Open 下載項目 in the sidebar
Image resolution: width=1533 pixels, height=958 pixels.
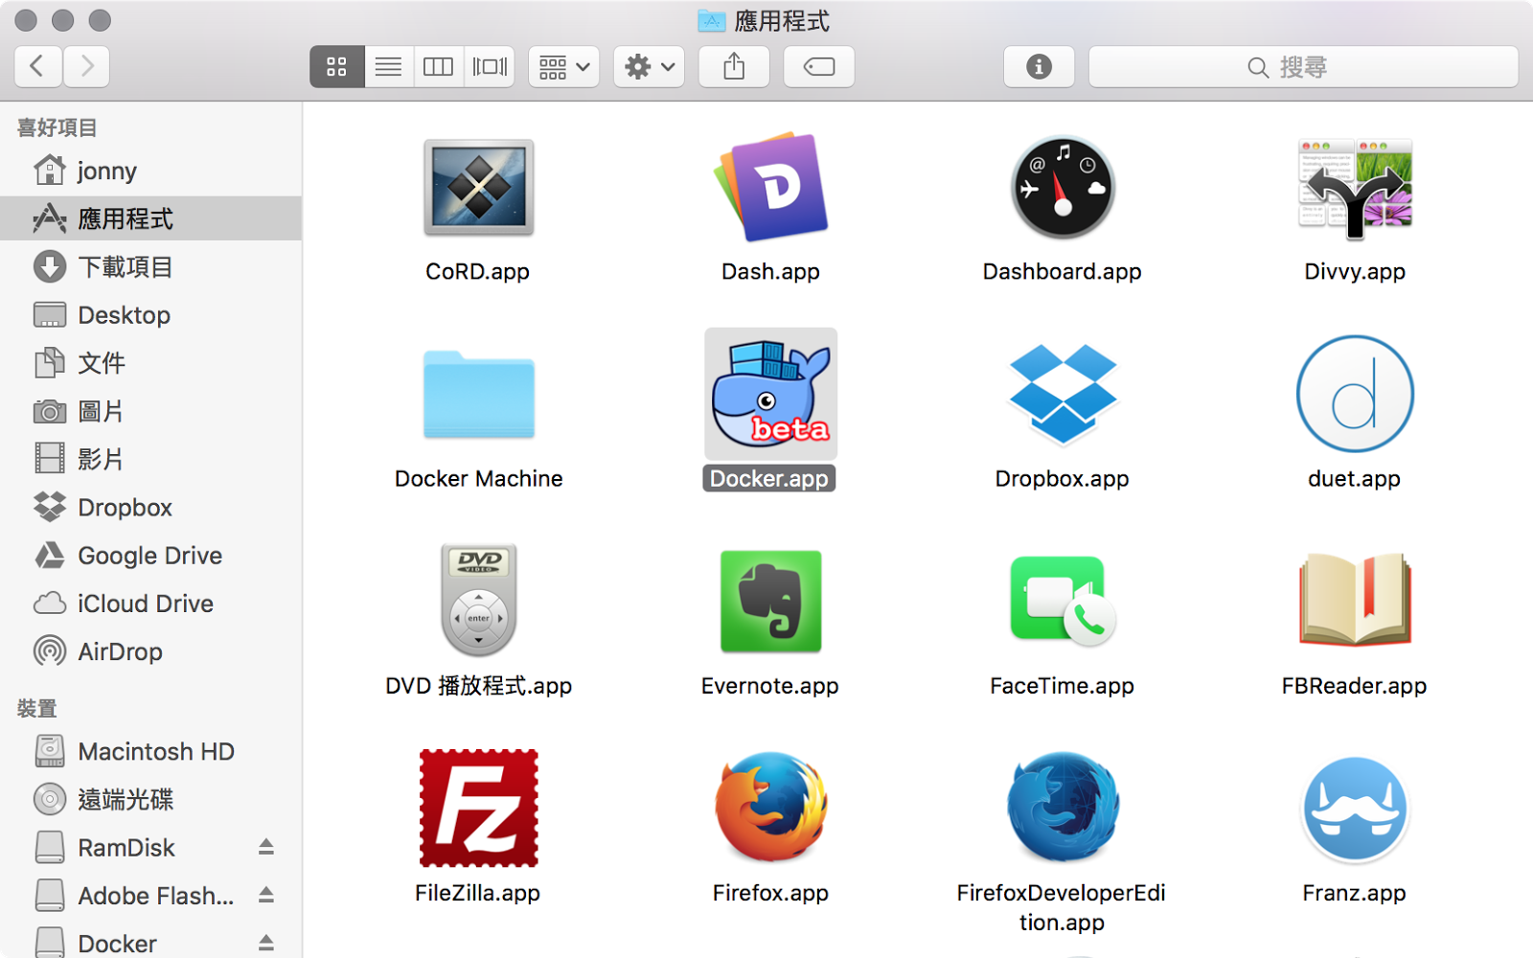(151, 266)
